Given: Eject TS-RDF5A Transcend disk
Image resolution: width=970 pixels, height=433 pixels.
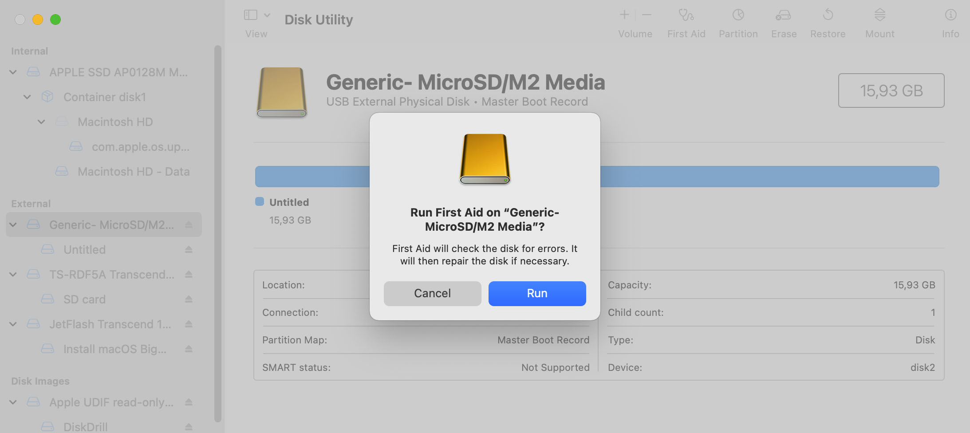Looking at the screenshot, I should pos(189,274).
